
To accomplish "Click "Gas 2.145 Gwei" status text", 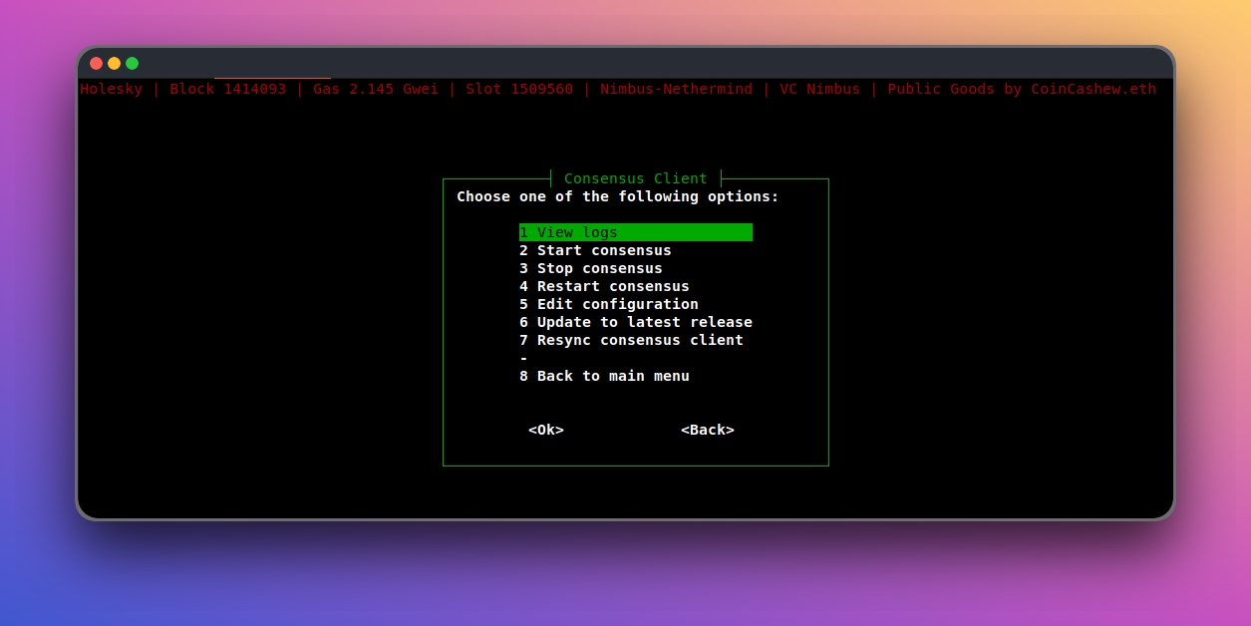I will pos(376,89).
